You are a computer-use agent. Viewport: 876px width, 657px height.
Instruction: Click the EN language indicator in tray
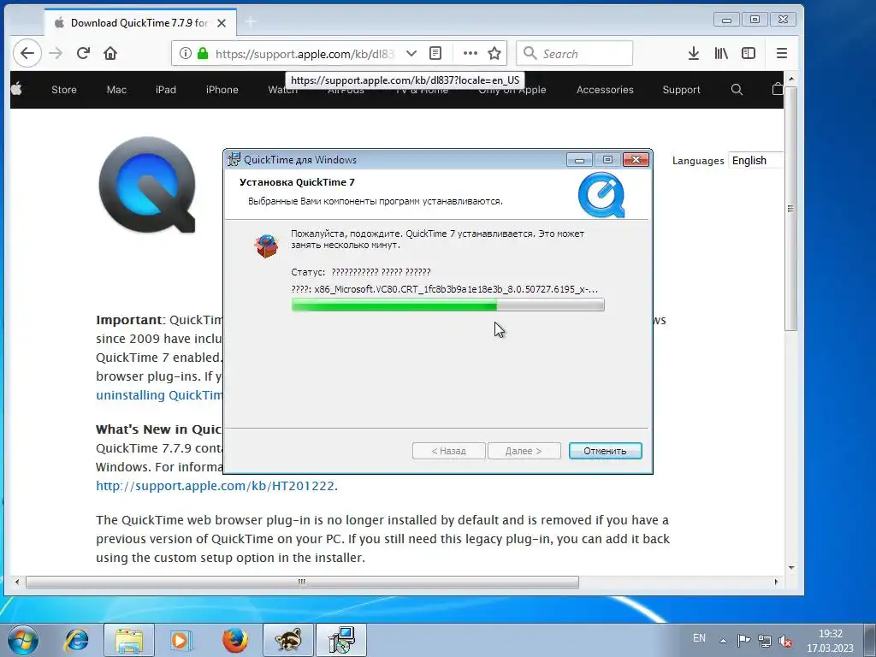(x=699, y=638)
